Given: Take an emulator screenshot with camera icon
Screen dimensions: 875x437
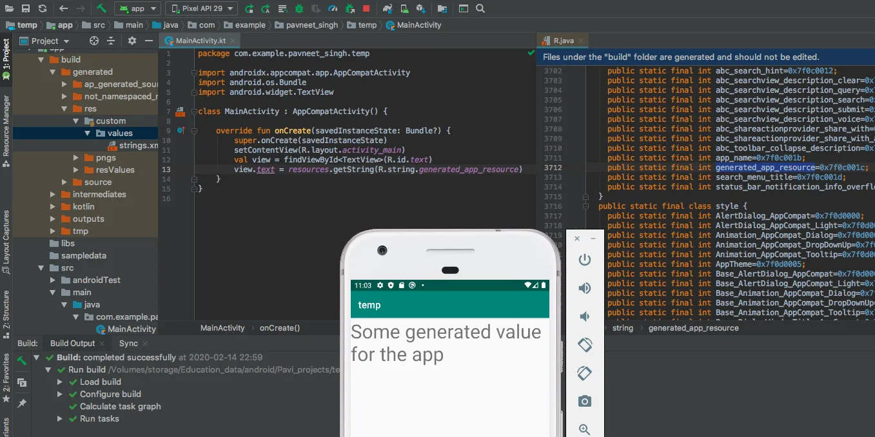Looking at the screenshot, I should [x=584, y=402].
